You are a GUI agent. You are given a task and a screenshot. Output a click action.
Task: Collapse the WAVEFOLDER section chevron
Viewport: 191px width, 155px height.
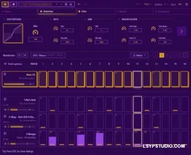(119, 19)
